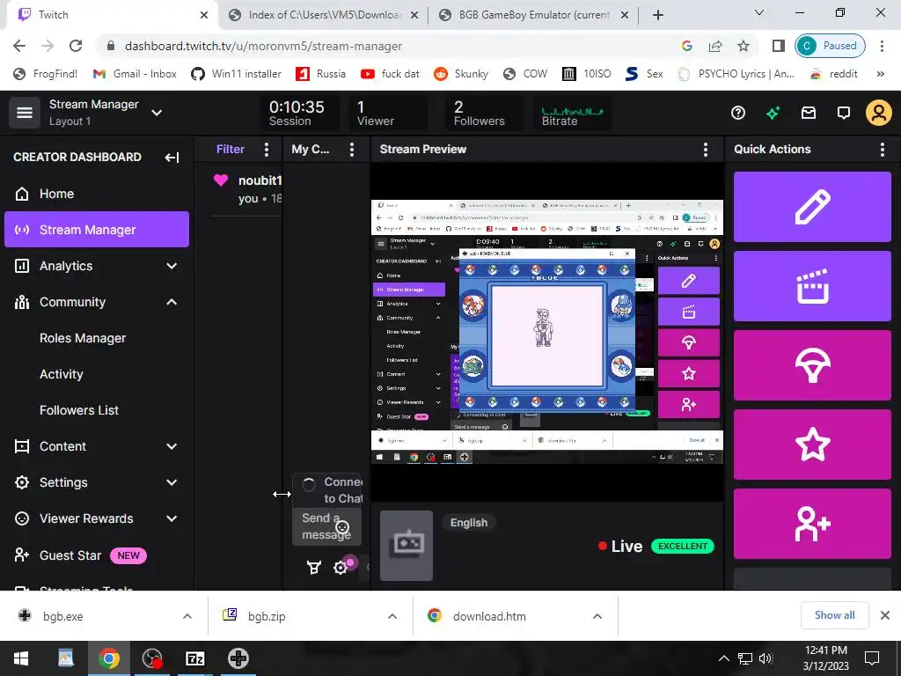
Task: Click the Send a message chat field
Action: click(327, 526)
